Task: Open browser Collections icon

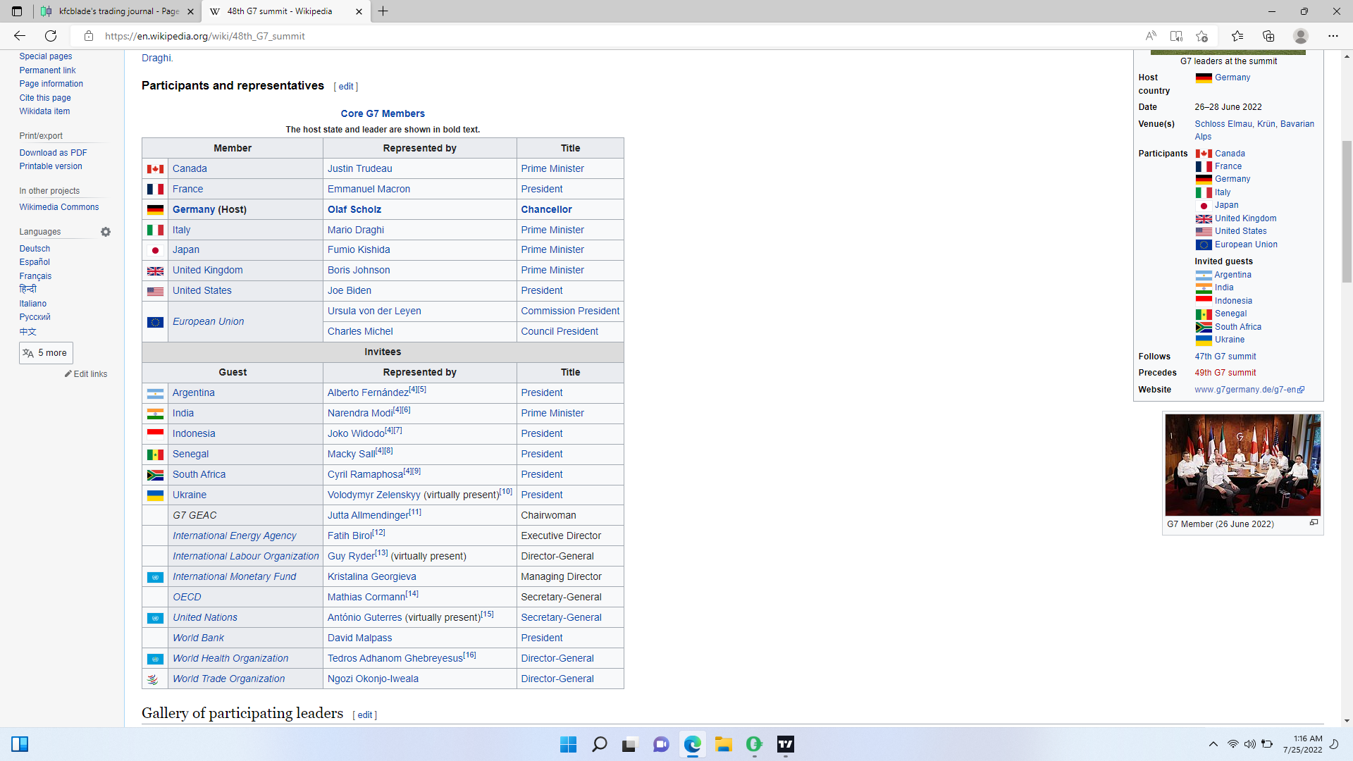Action: click(x=1268, y=36)
